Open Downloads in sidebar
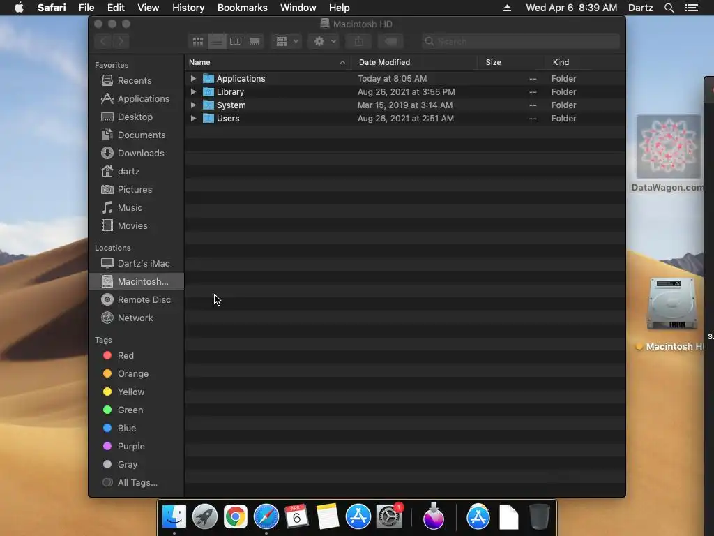Screen dimensions: 714x536 click(137, 153)
